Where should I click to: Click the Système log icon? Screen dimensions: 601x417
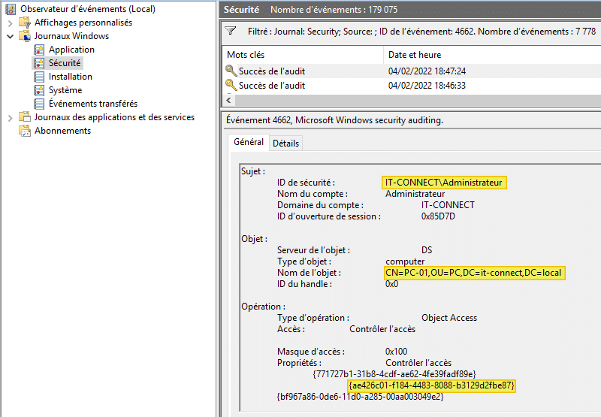pyautogui.click(x=39, y=90)
